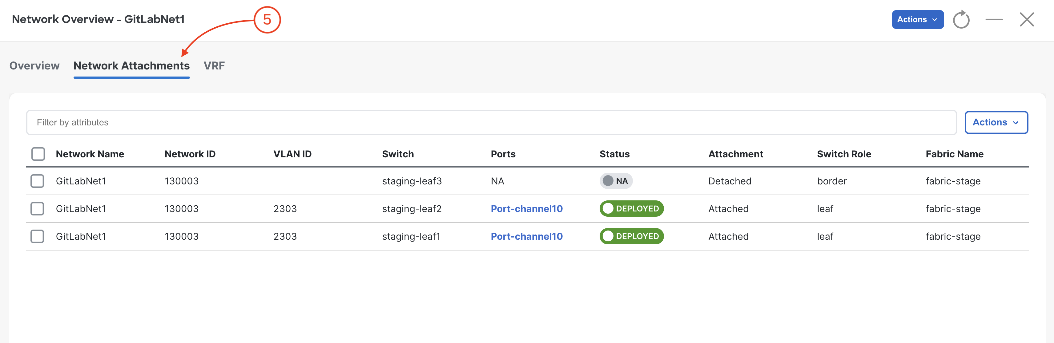
Task: Switch to the Overview tab
Action: 34,66
